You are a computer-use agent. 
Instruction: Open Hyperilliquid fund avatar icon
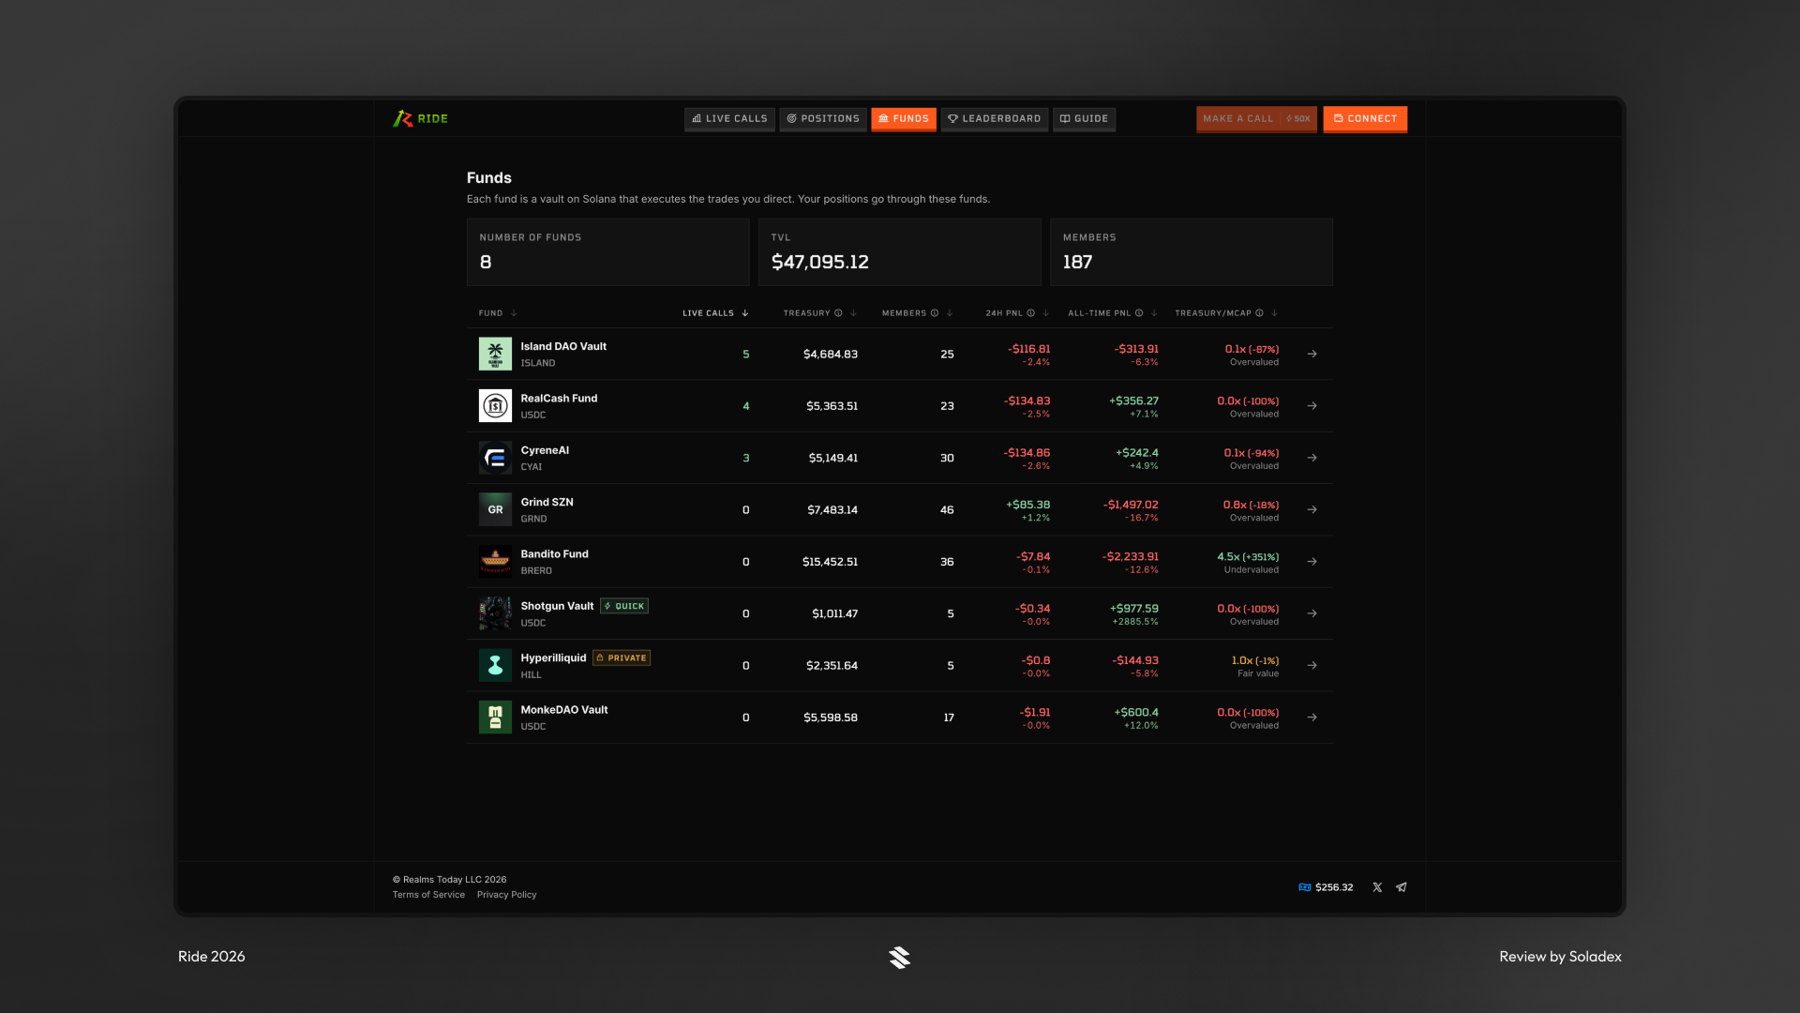[x=495, y=666]
